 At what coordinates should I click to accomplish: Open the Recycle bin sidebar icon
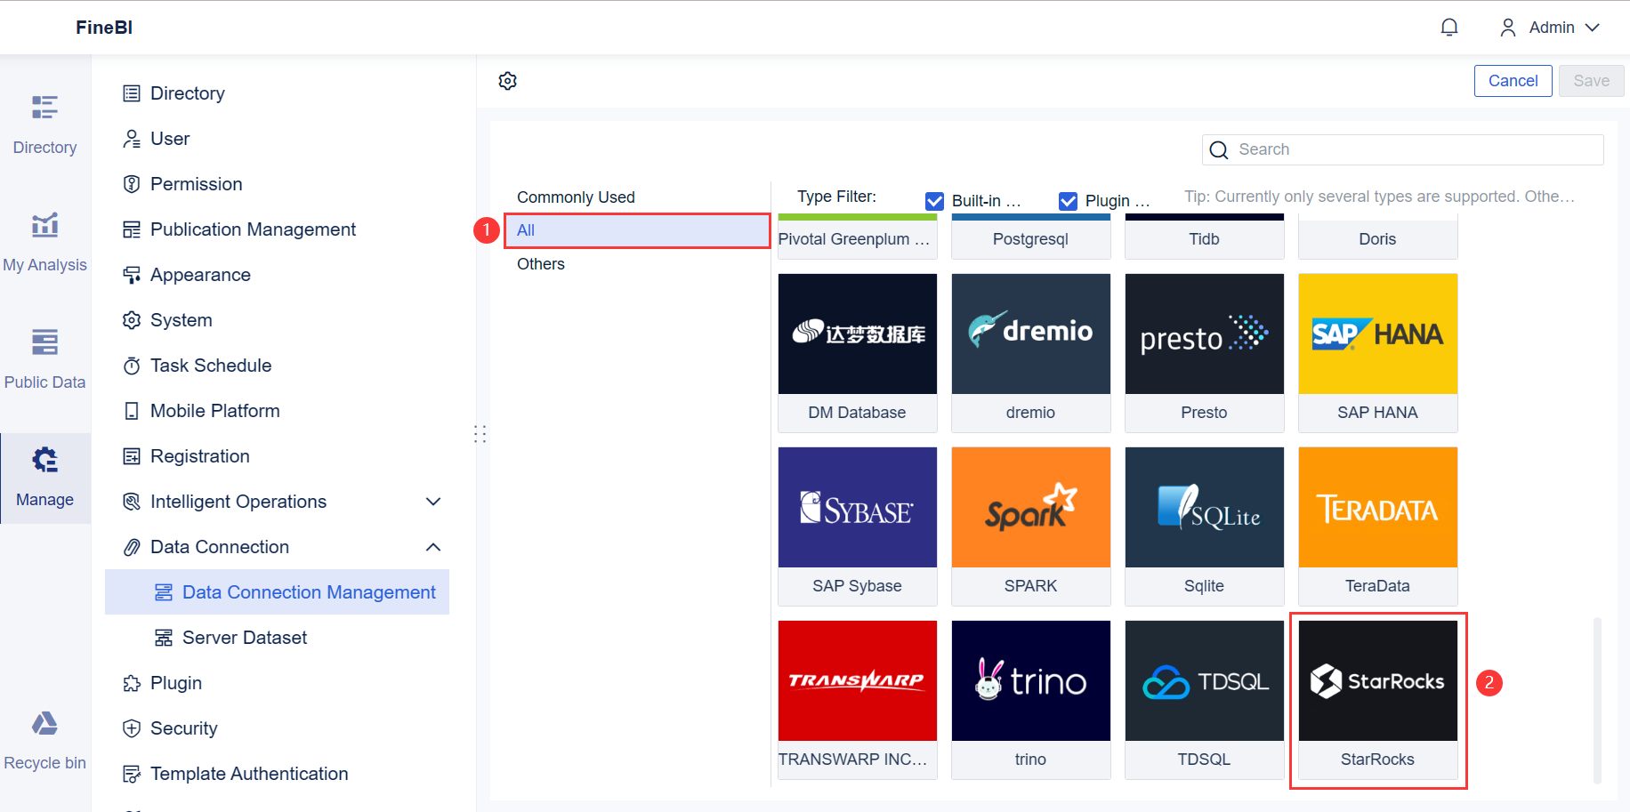pyautogui.click(x=44, y=723)
